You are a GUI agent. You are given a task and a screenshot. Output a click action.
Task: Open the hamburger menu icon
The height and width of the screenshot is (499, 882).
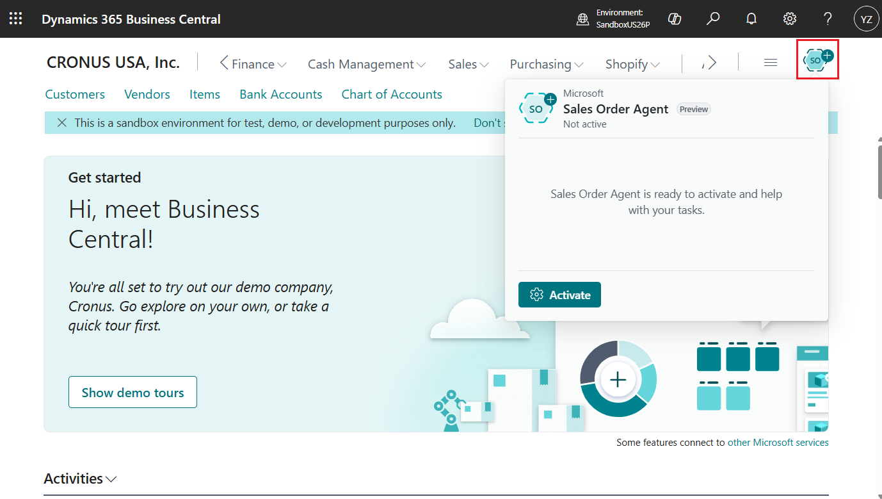point(771,62)
